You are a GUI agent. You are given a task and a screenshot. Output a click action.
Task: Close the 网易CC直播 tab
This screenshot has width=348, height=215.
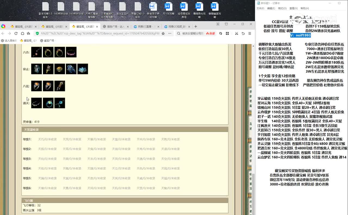pyautogui.click(x=159, y=27)
